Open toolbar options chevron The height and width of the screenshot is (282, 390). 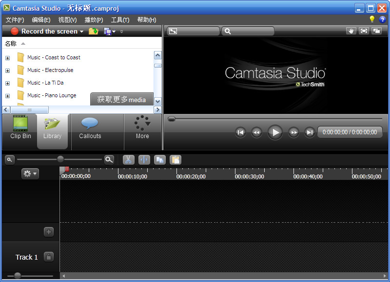[x=121, y=32]
